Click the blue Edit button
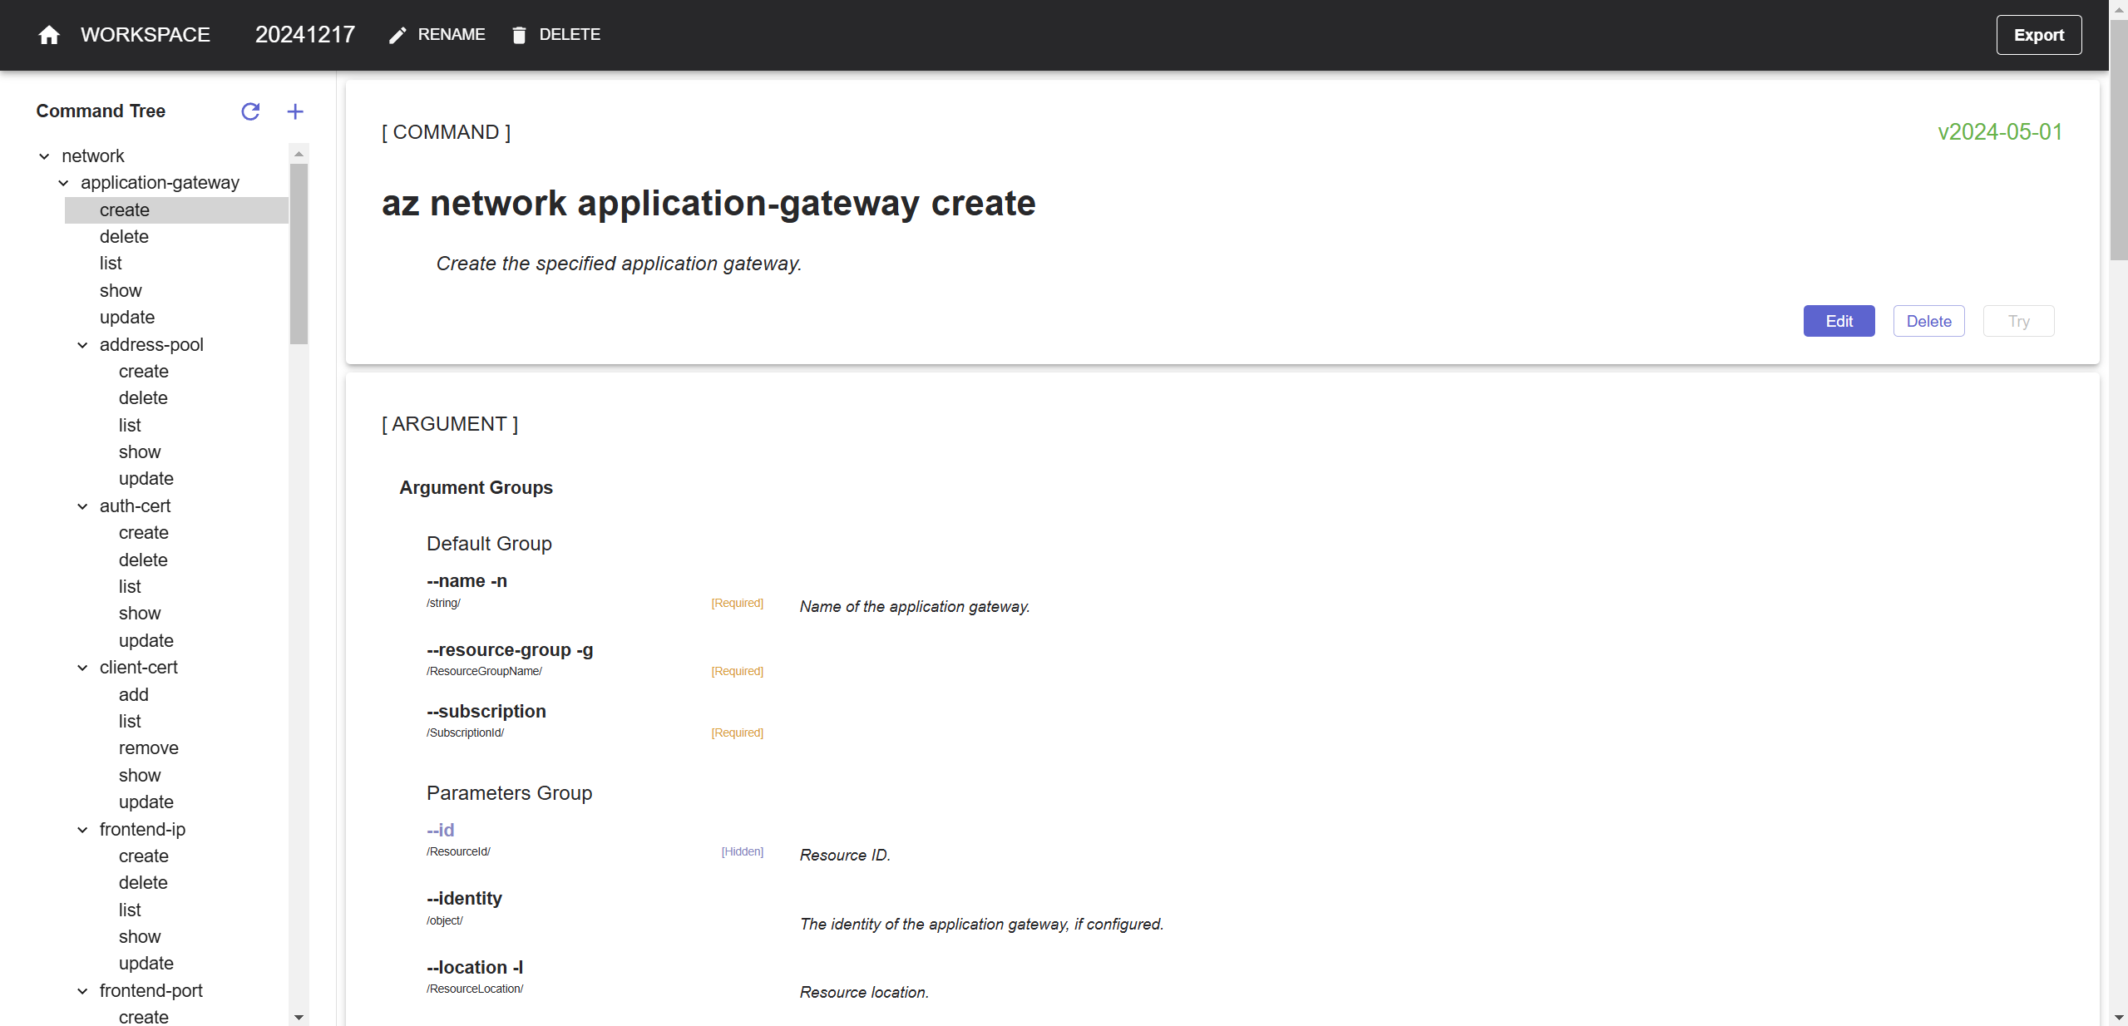 [x=1839, y=321]
